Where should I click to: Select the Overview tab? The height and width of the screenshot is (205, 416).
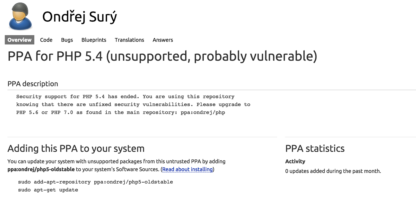click(19, 40)
